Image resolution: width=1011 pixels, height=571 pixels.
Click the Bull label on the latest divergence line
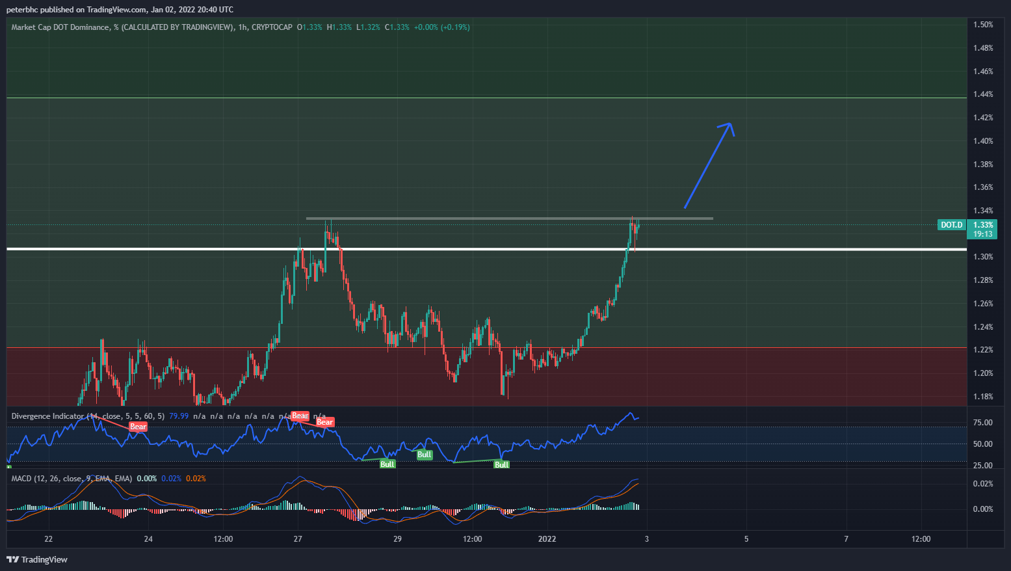(x=501, y=465)
